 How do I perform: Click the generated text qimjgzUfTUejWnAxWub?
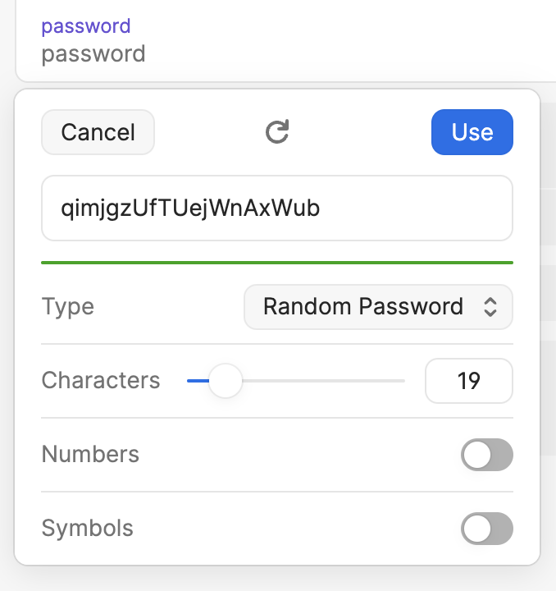click(x=190, y=208)
